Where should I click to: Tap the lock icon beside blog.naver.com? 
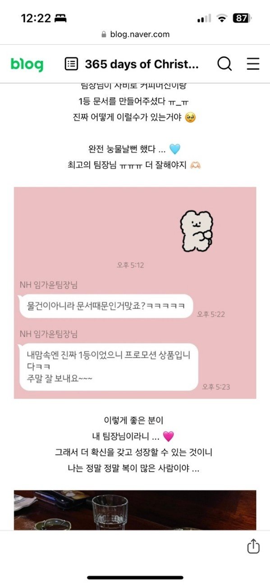pyautogui.click(x=104, y=34)
